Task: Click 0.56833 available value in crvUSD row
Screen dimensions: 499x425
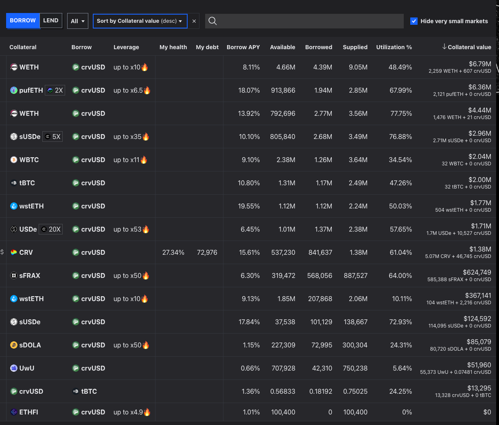Action: click(x=283, y=391)
